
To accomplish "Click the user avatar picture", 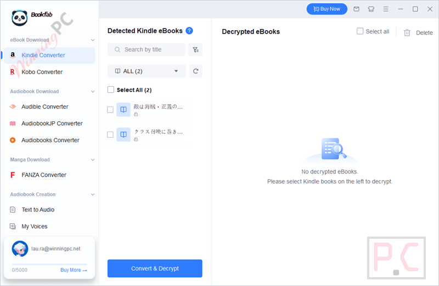I will pyautogui.click(x=20, y=249).
